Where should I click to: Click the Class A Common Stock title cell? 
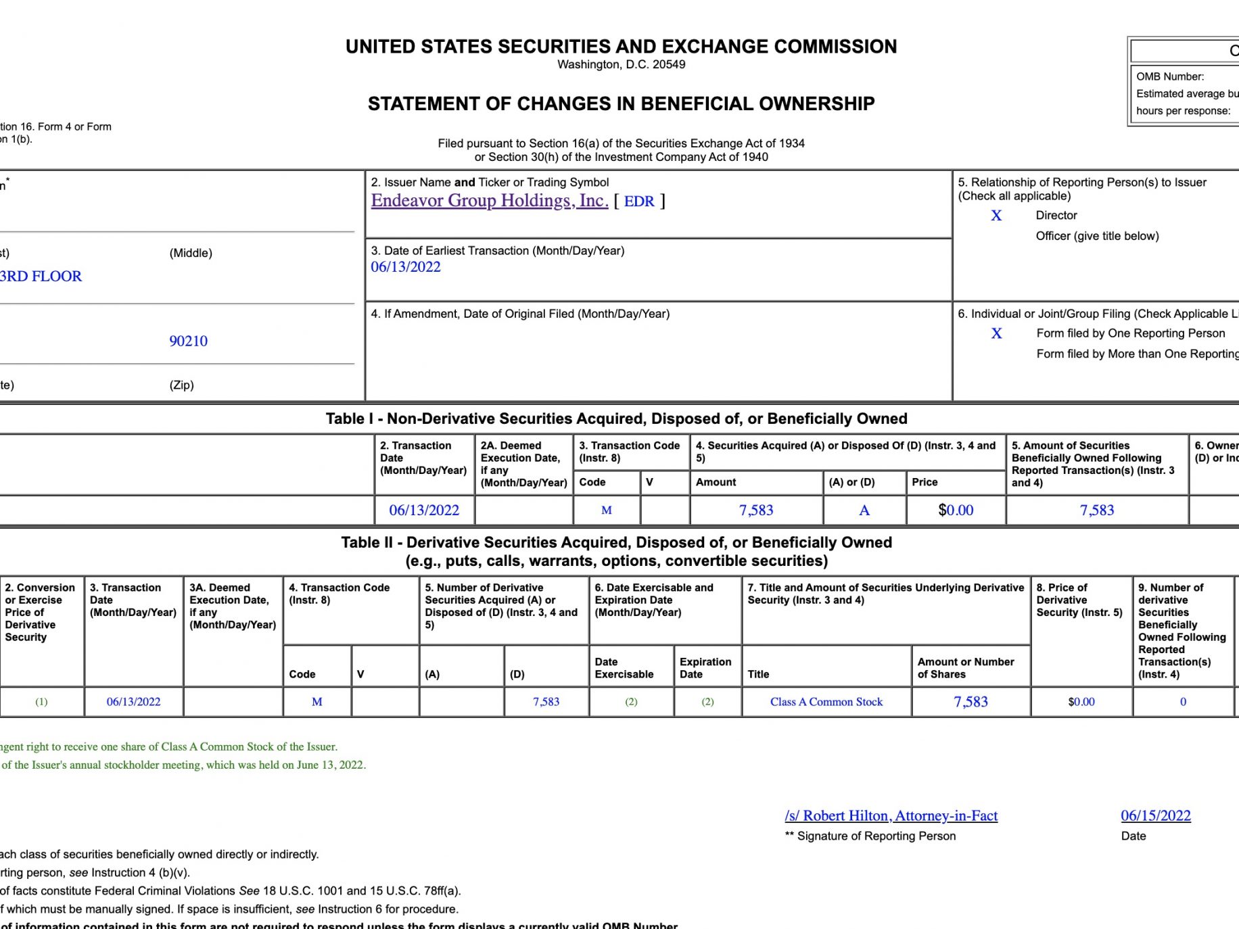pyautogui.click(x=826, y=702)
